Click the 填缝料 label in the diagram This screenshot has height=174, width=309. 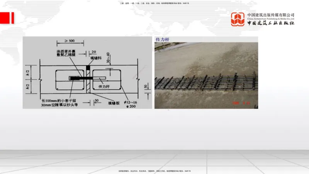pos(95,58)
